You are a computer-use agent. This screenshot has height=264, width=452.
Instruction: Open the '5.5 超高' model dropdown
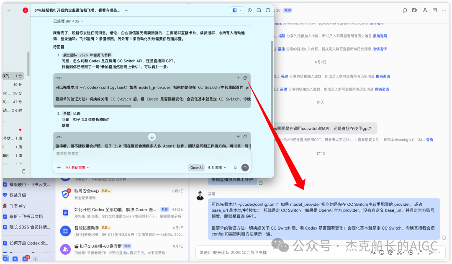coord(217,168)
